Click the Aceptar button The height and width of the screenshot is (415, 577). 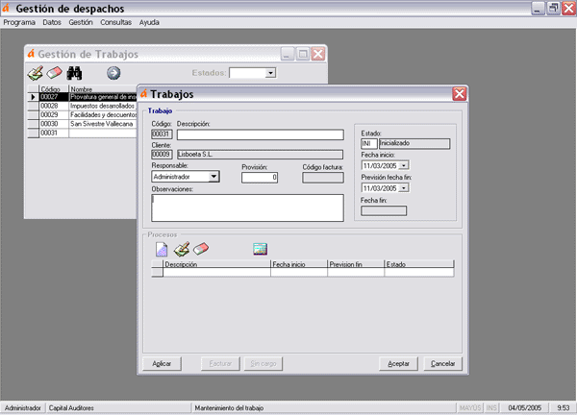(398, 364)
